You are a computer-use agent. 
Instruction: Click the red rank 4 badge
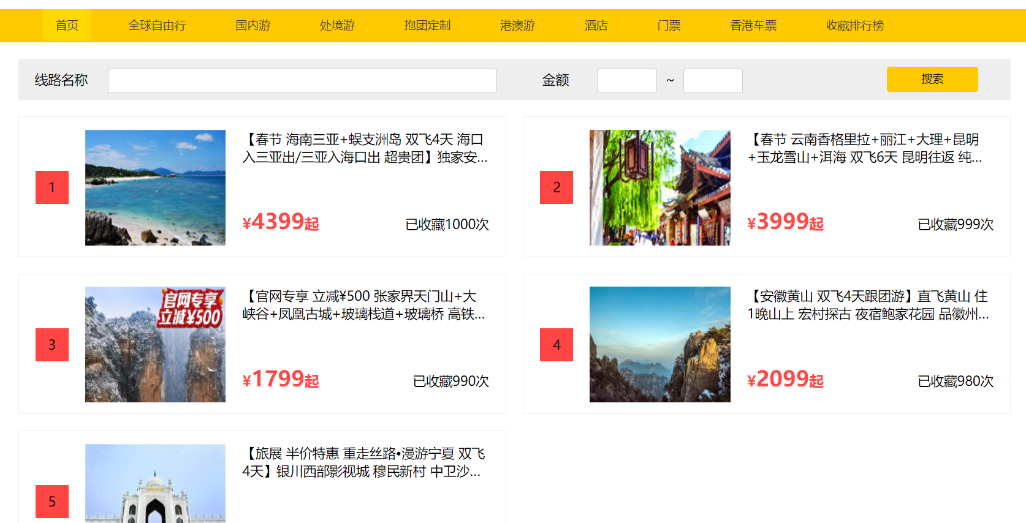tap(557, 345)
